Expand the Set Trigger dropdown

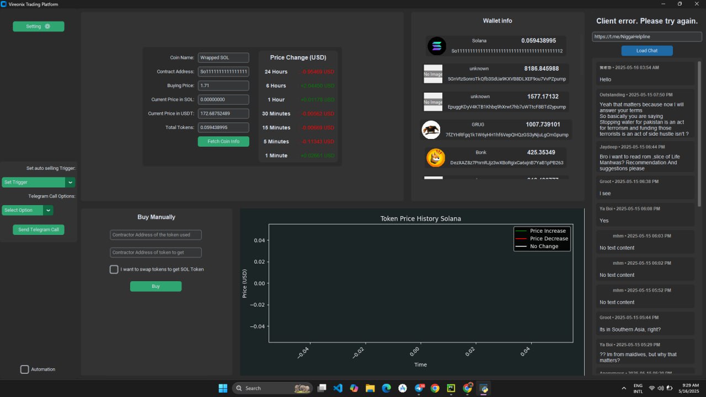71,182
